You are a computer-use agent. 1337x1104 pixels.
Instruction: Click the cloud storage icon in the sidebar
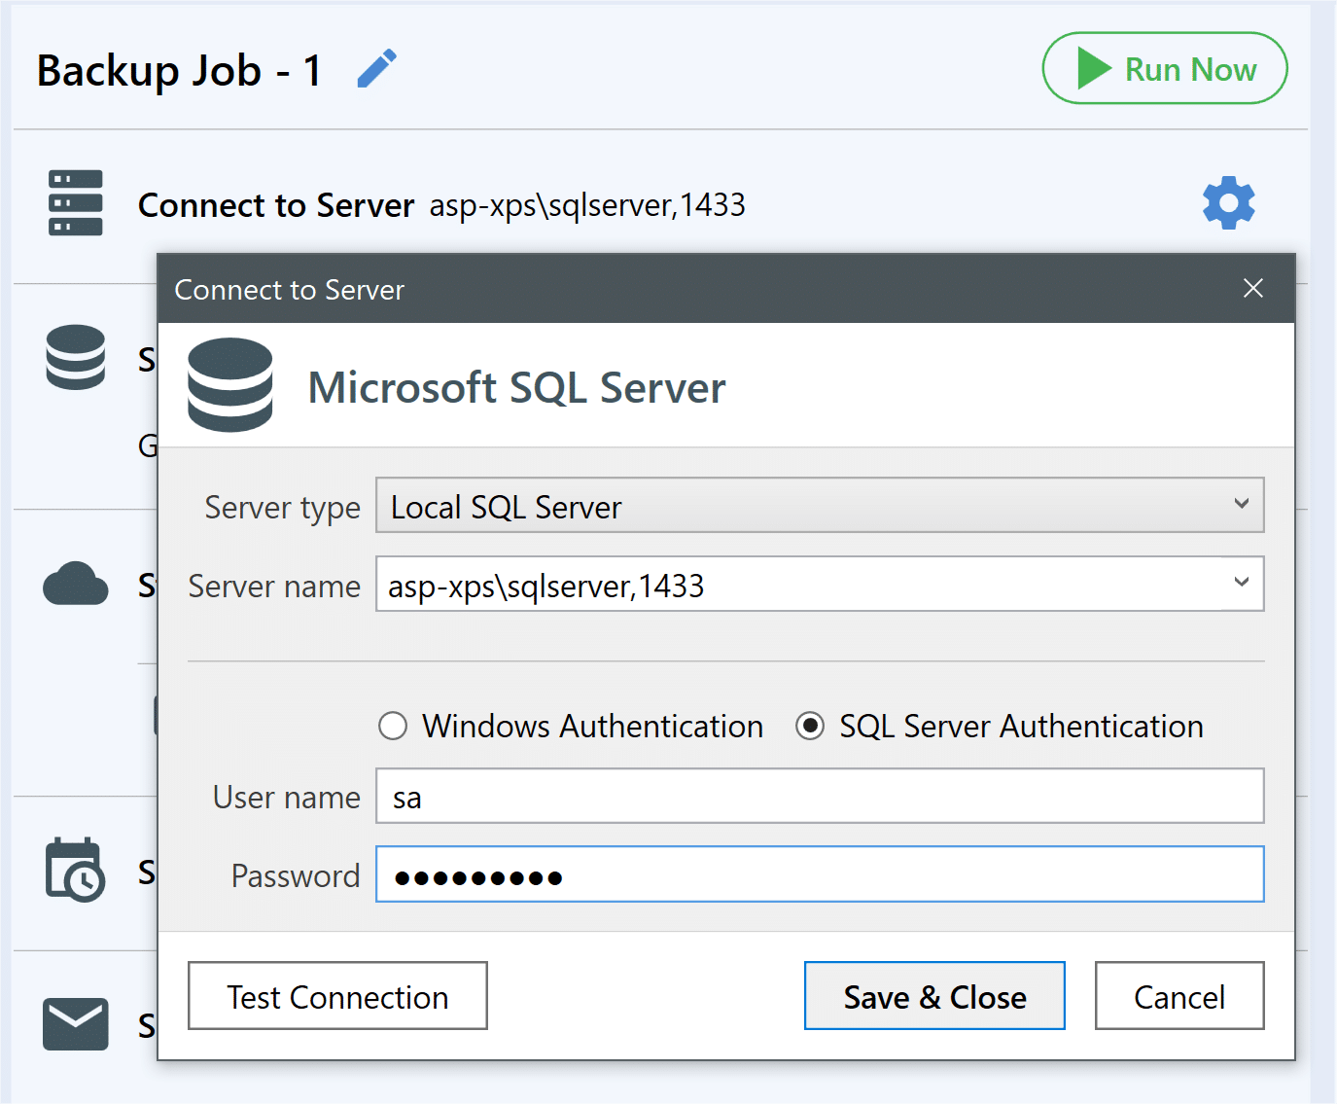click(76, 584)
